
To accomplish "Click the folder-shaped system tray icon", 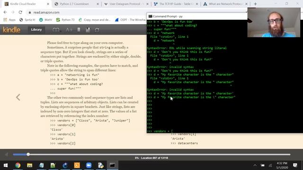I will 262,165.
